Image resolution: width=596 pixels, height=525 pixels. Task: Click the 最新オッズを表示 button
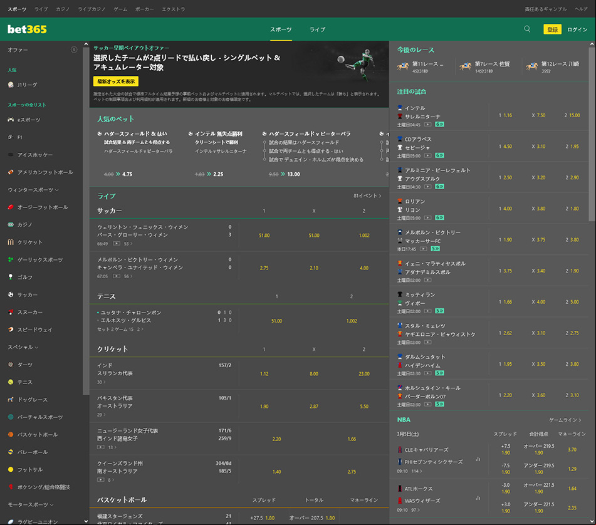116,81
